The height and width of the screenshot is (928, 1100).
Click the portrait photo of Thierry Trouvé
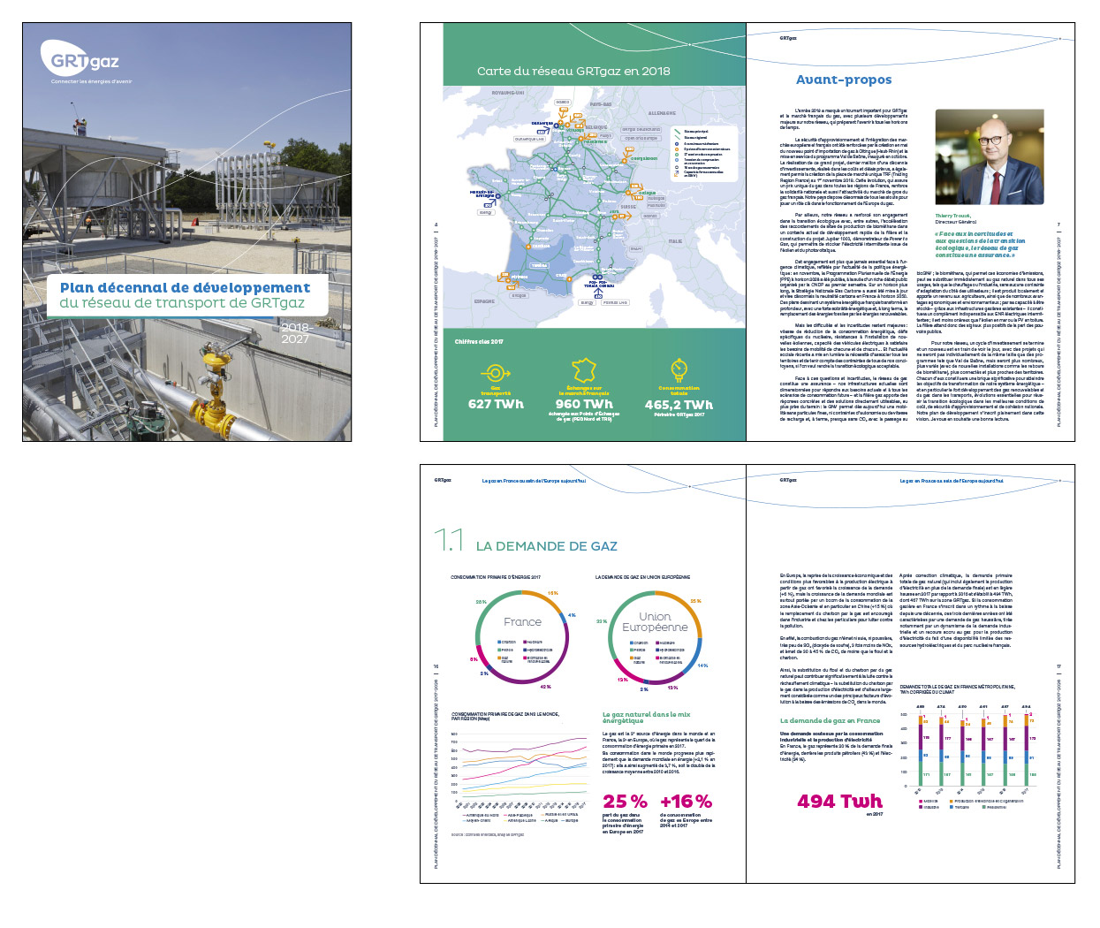click(989, 157)
